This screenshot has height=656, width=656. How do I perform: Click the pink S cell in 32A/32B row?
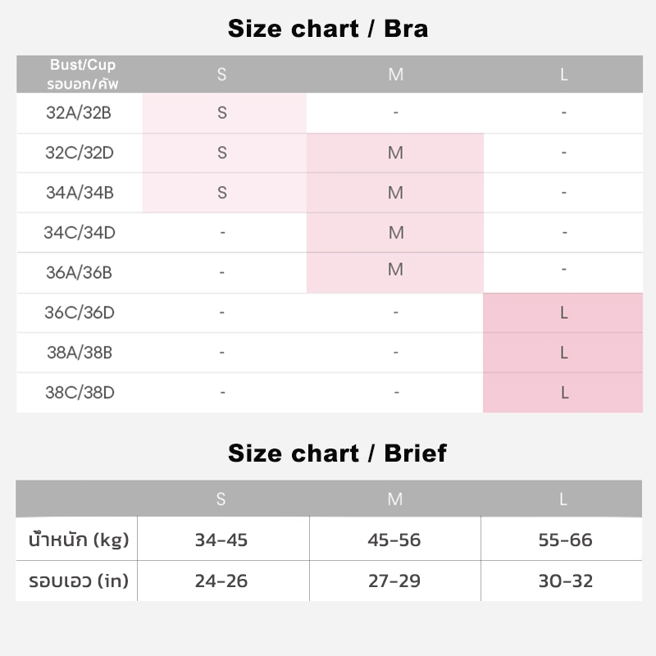(x=222, y=113)
